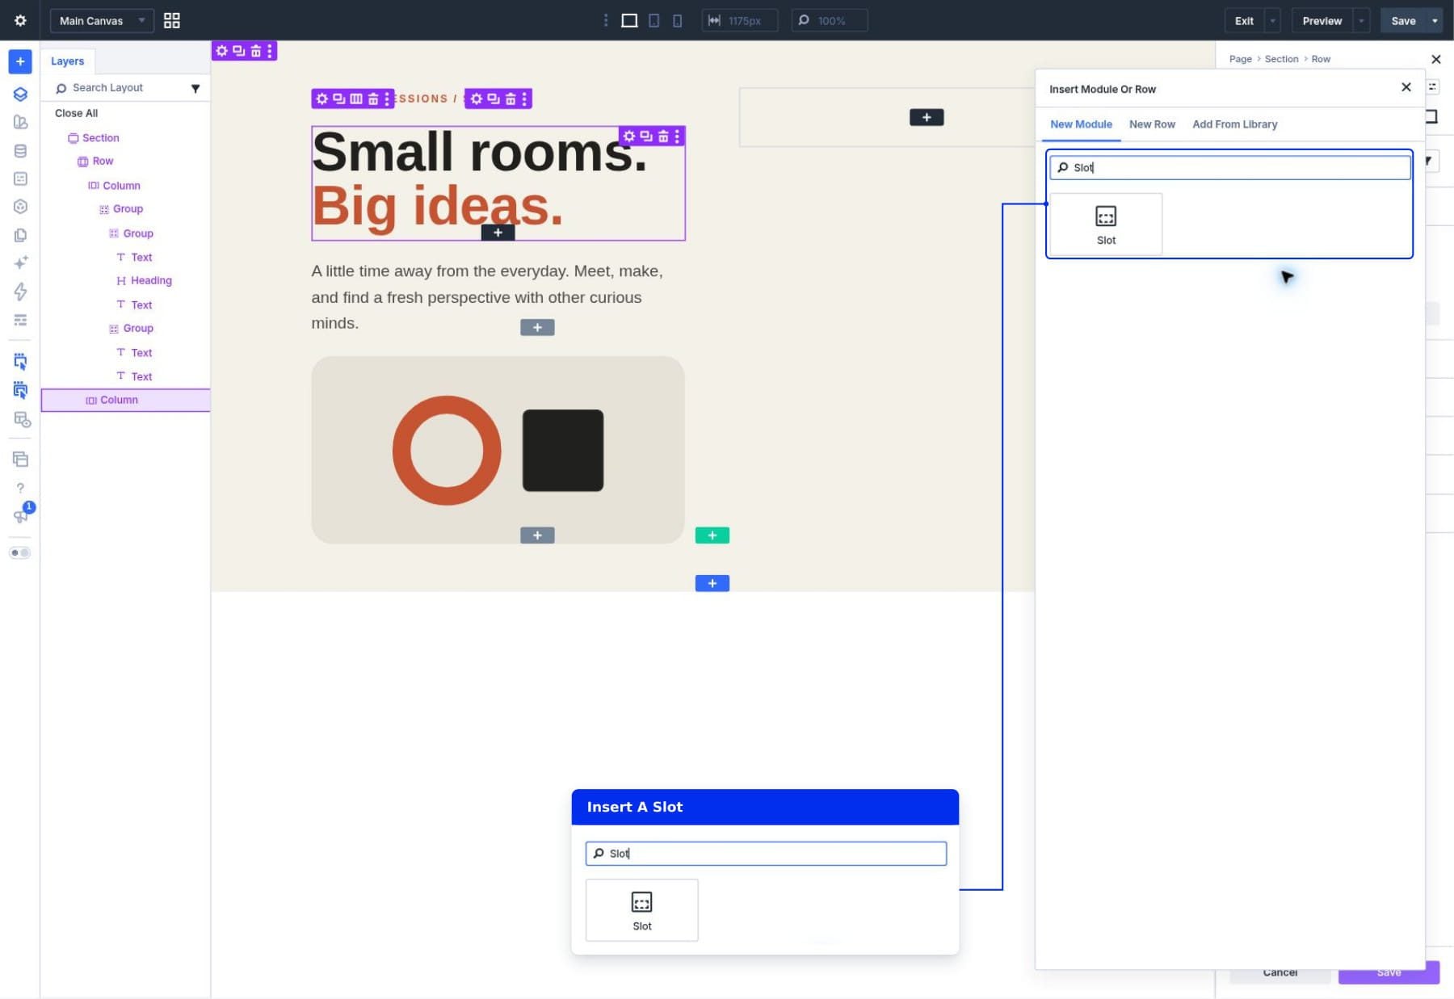Click Section in the breadcrumb
The width and height of the screenshot is (1454, 999).
1281,59
